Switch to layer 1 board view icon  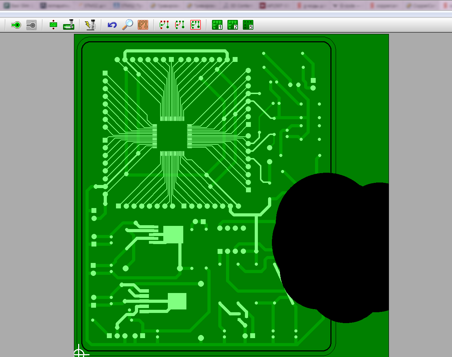point(217,25)
